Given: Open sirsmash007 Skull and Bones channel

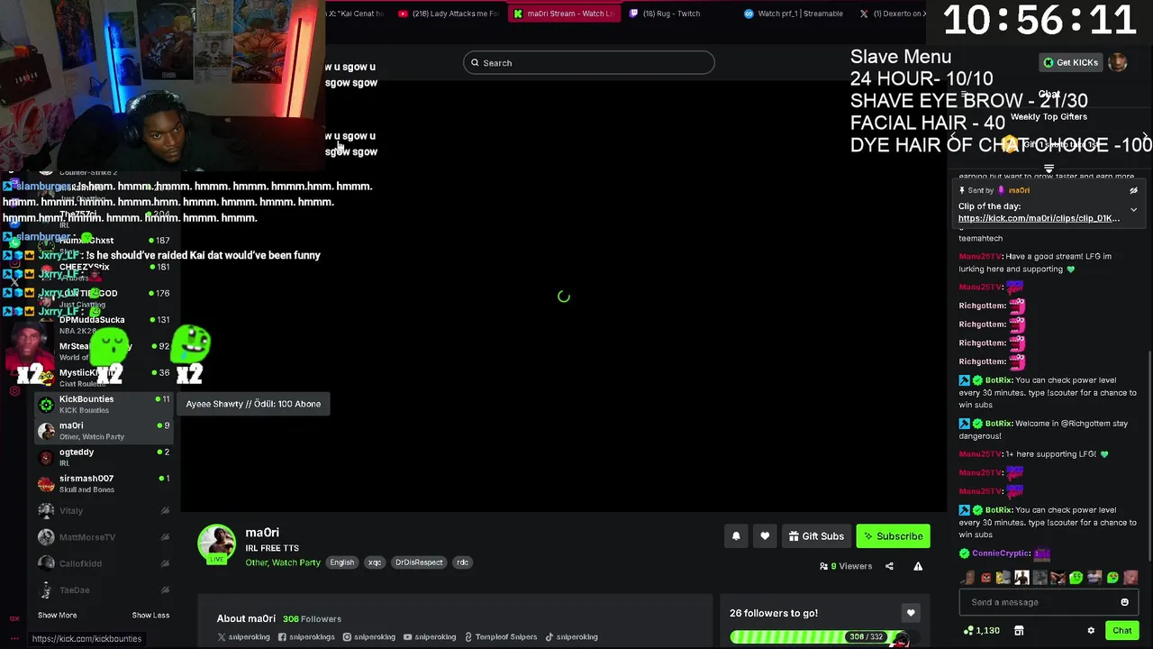Looking at the screenshot, I should click(104, 483).
